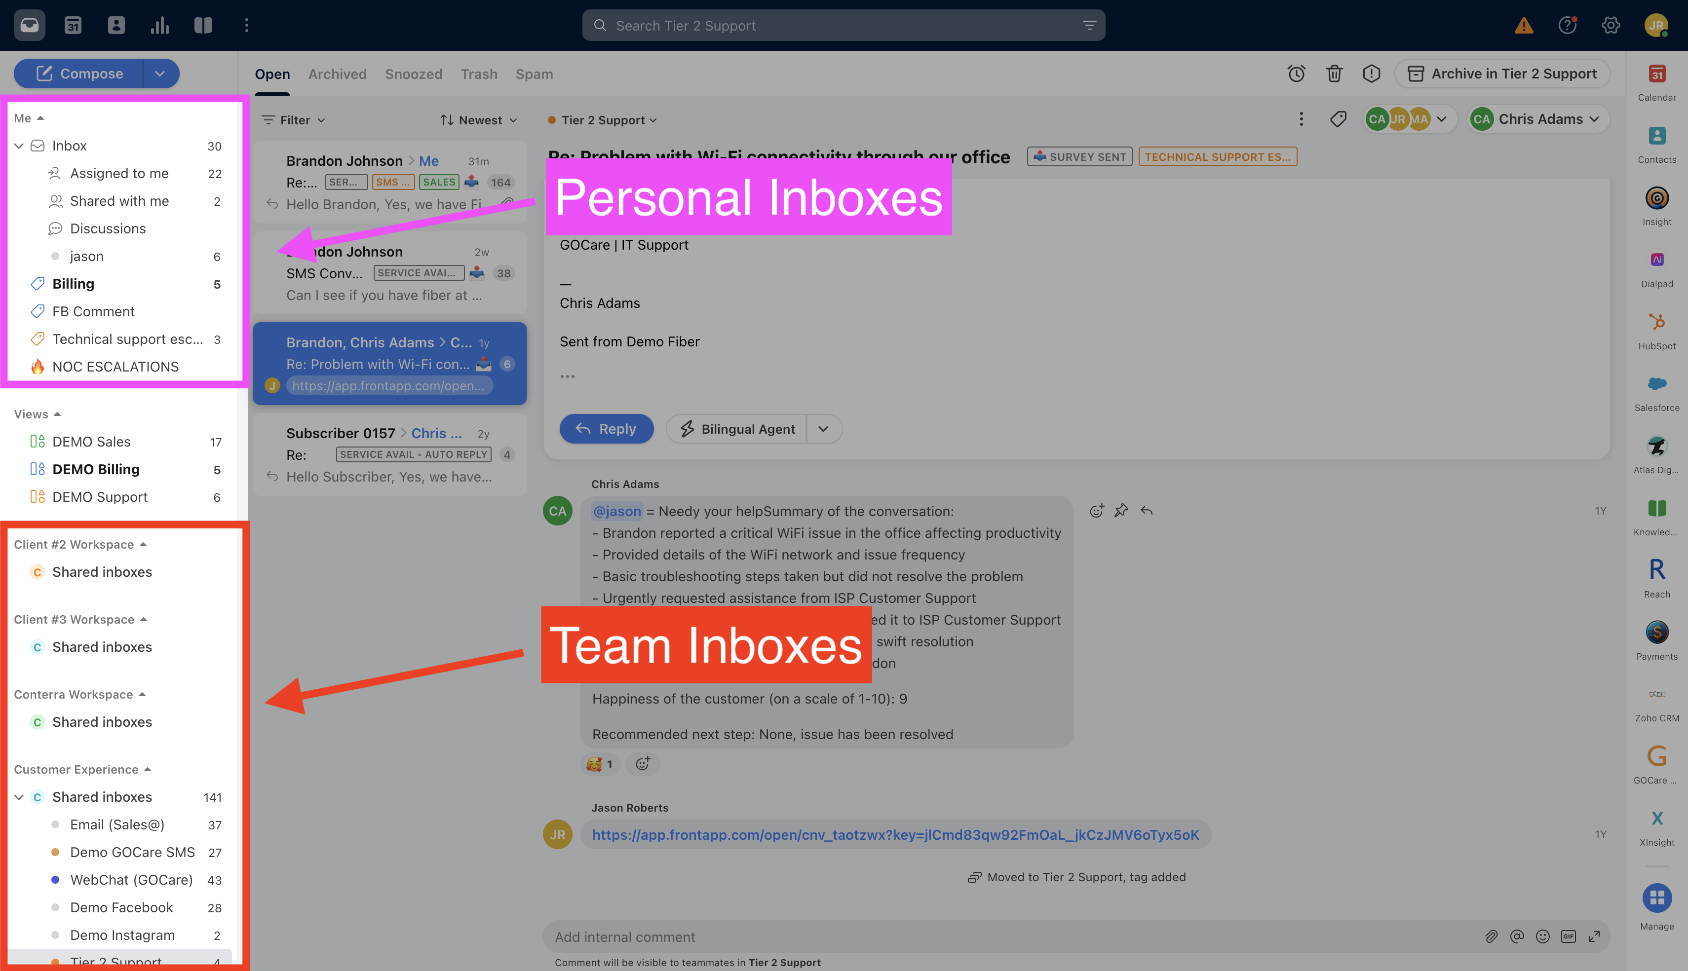Expand trimmed content ellipsis in email
Screen dimensions: 1688x971
(x=568, y=376)
